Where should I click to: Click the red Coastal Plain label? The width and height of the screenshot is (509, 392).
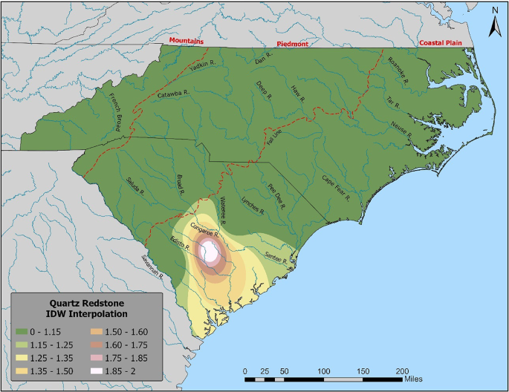click(x=441, y=42)
